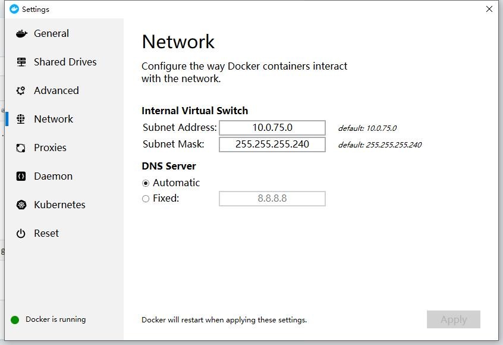
Task: Click the 'default: 255.255.255.240' hint text
Action: tap(380, 145)
